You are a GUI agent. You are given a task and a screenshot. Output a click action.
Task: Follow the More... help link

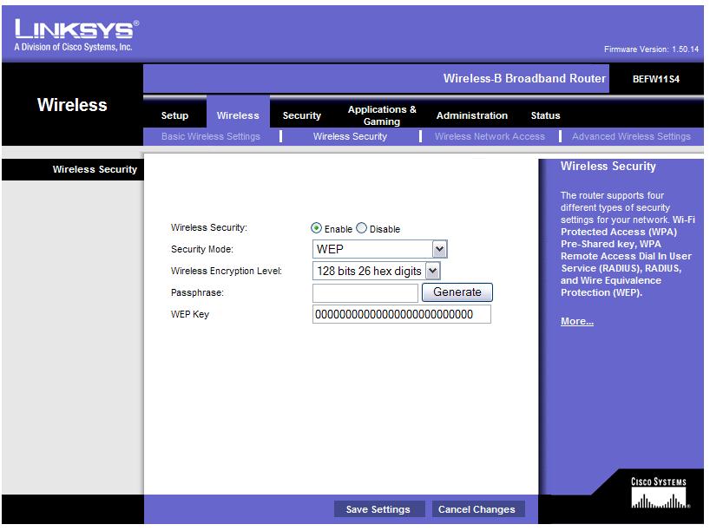577,321
